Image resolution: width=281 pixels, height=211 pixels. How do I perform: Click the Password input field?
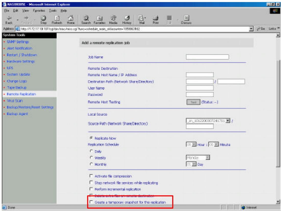pos(200,94)
